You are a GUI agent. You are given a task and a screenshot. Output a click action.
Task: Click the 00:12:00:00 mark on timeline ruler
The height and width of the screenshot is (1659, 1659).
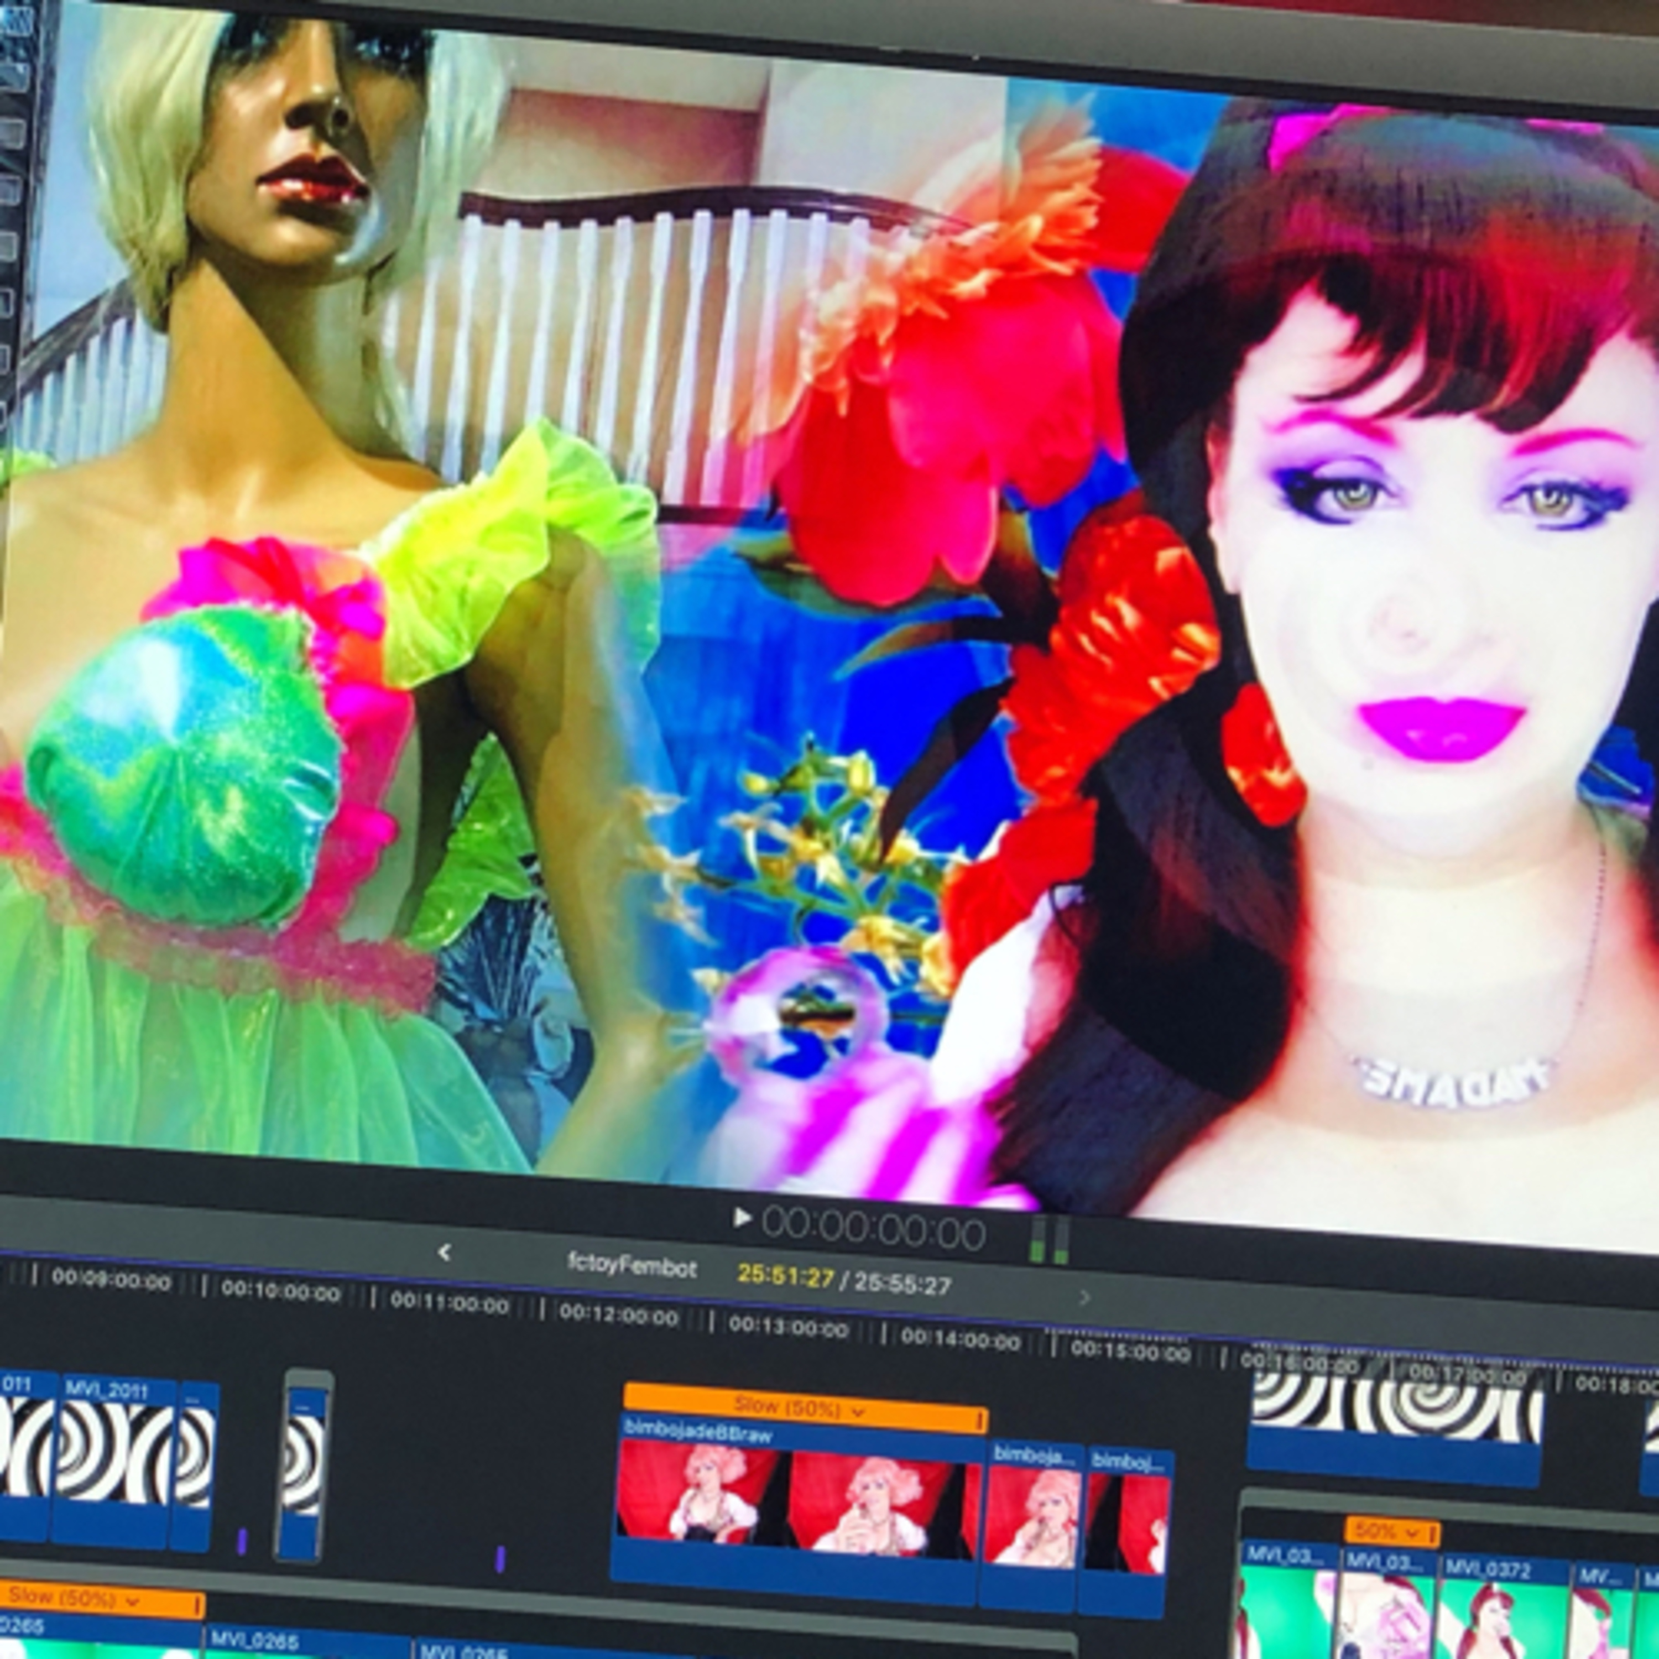(x=617, y=1316)
